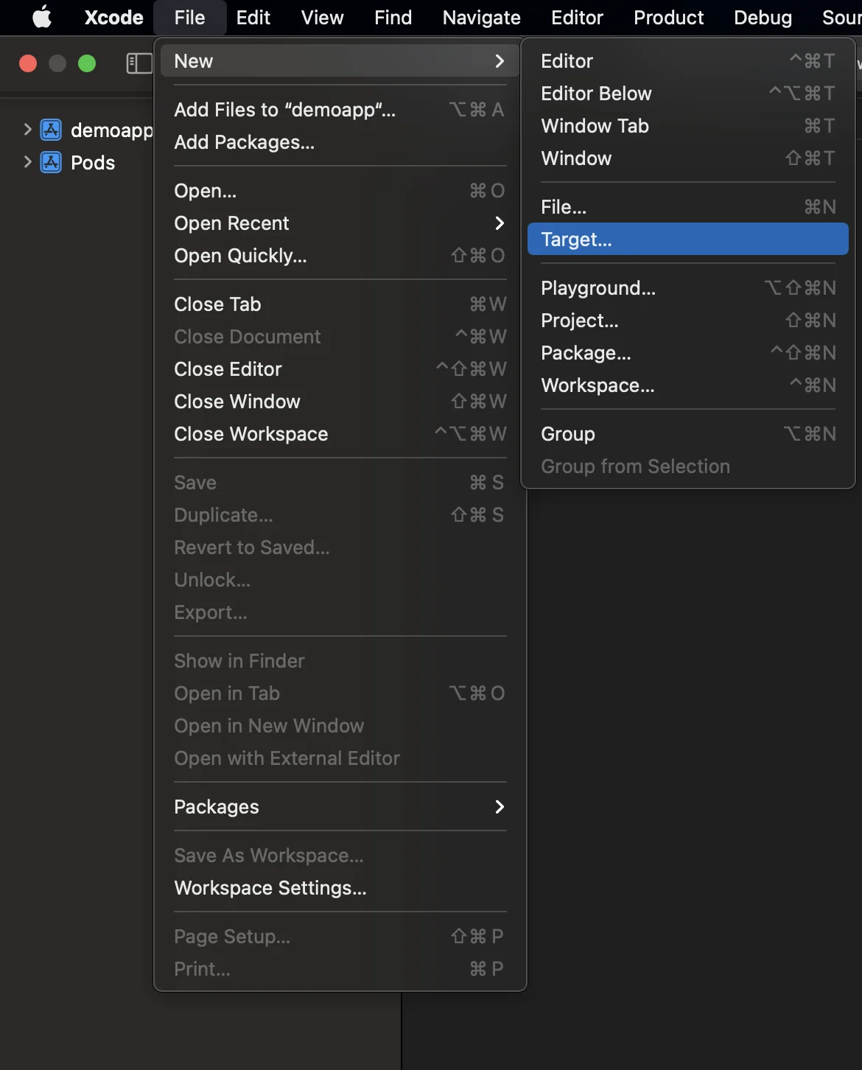
Task: Toggle the navigator sidebar icon
Action: pos(139,63)
